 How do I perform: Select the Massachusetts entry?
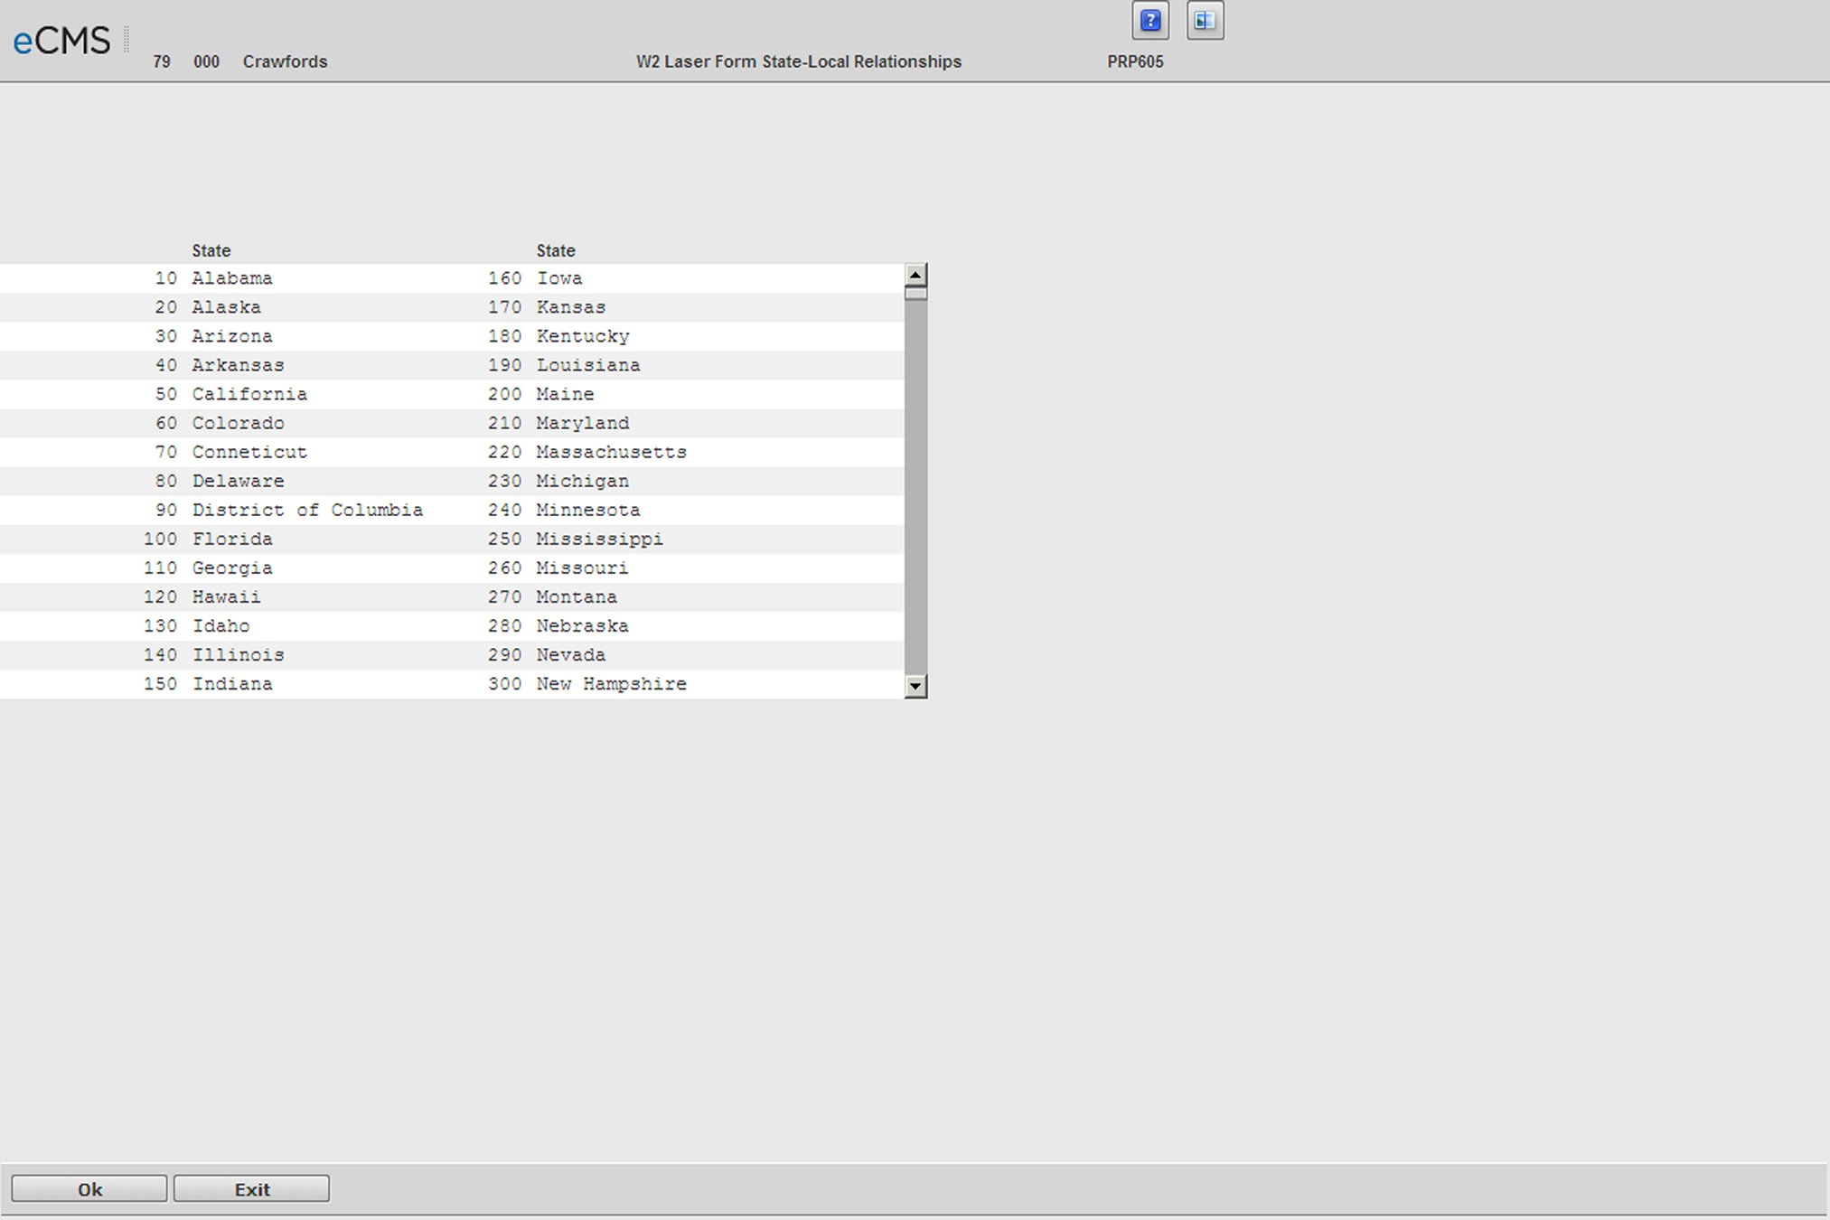612,452
